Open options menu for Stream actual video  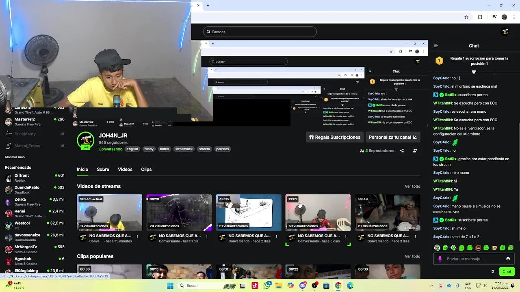point(137,236)
